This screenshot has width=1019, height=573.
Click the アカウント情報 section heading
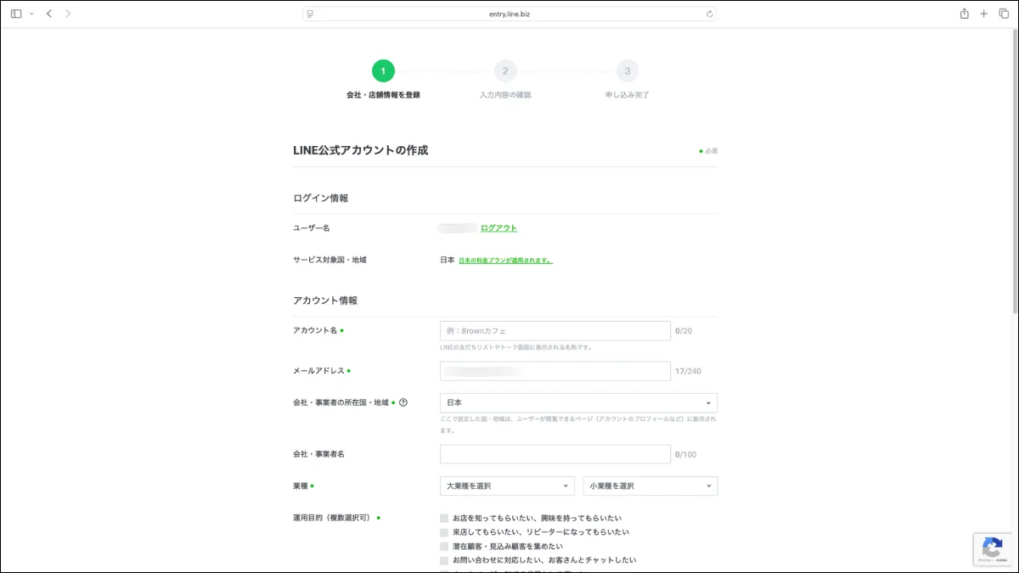[325, 301]
